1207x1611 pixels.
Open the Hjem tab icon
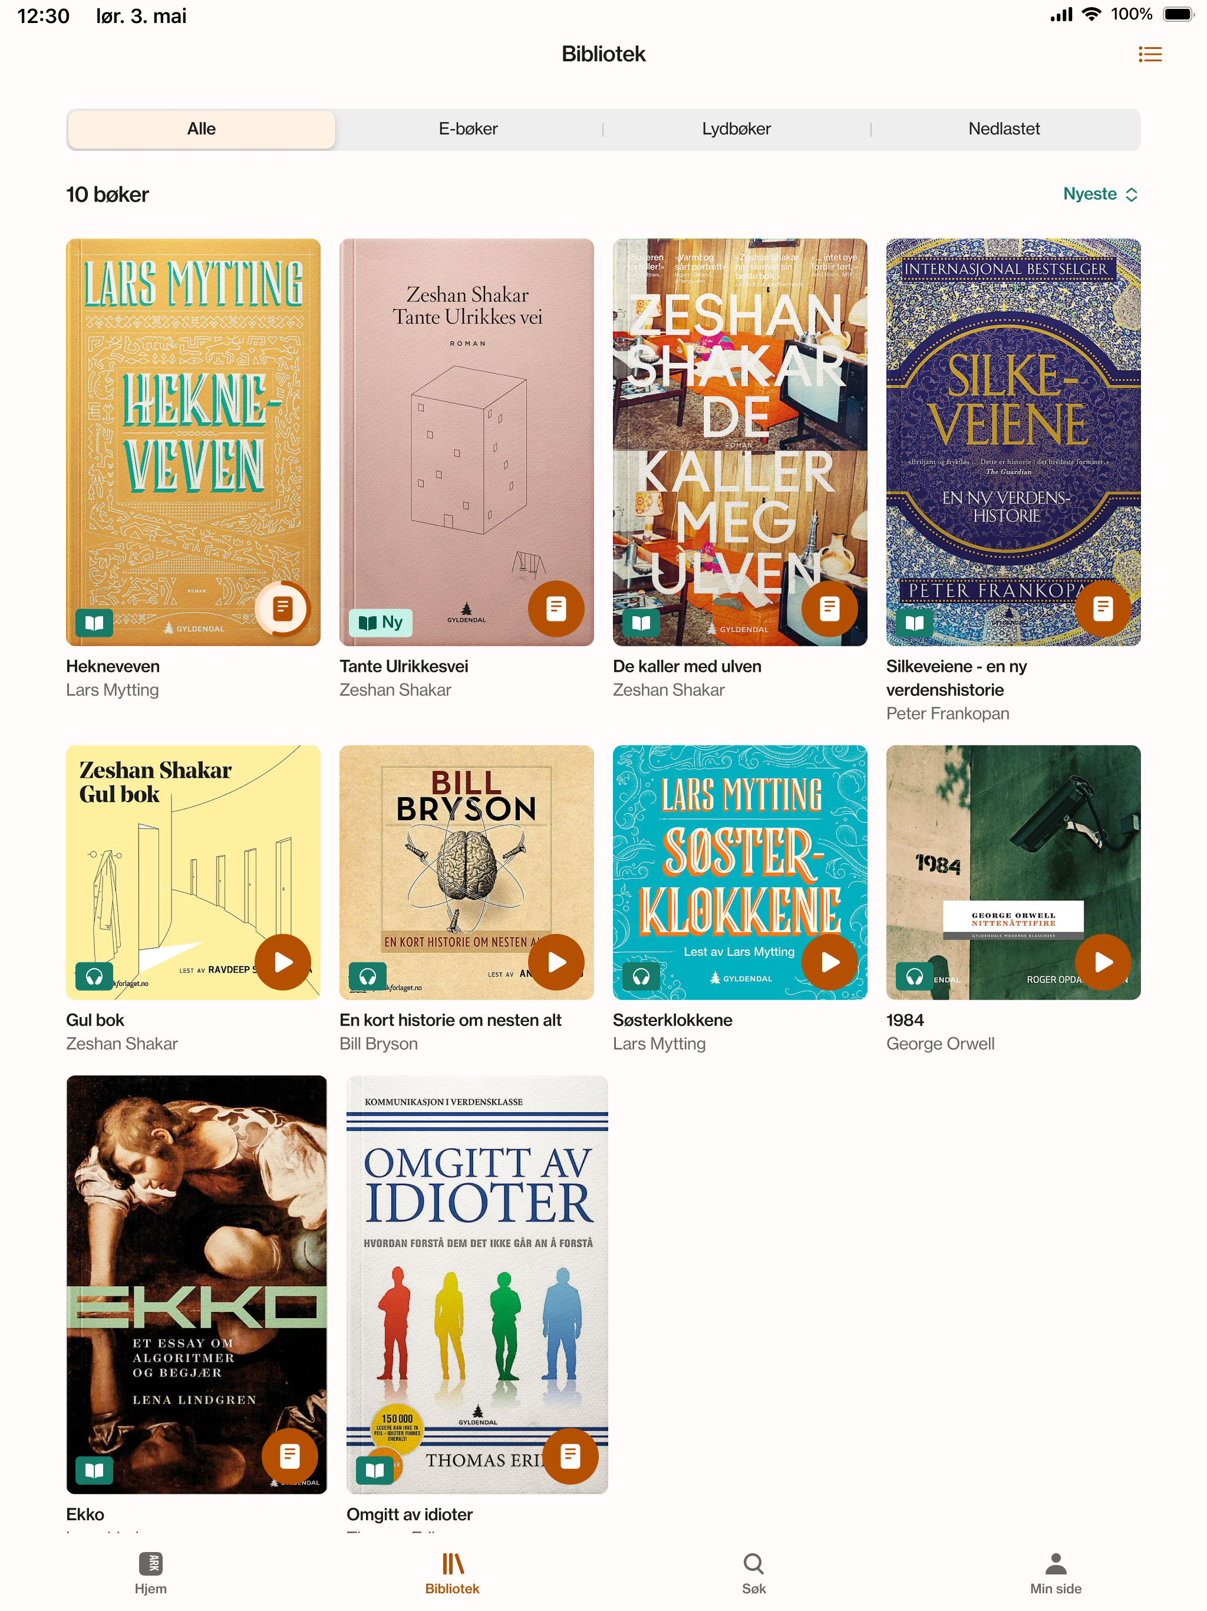[151, 1564]
